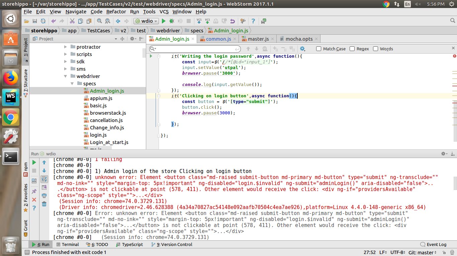Open the VCS menu

(x=164, y=11)
